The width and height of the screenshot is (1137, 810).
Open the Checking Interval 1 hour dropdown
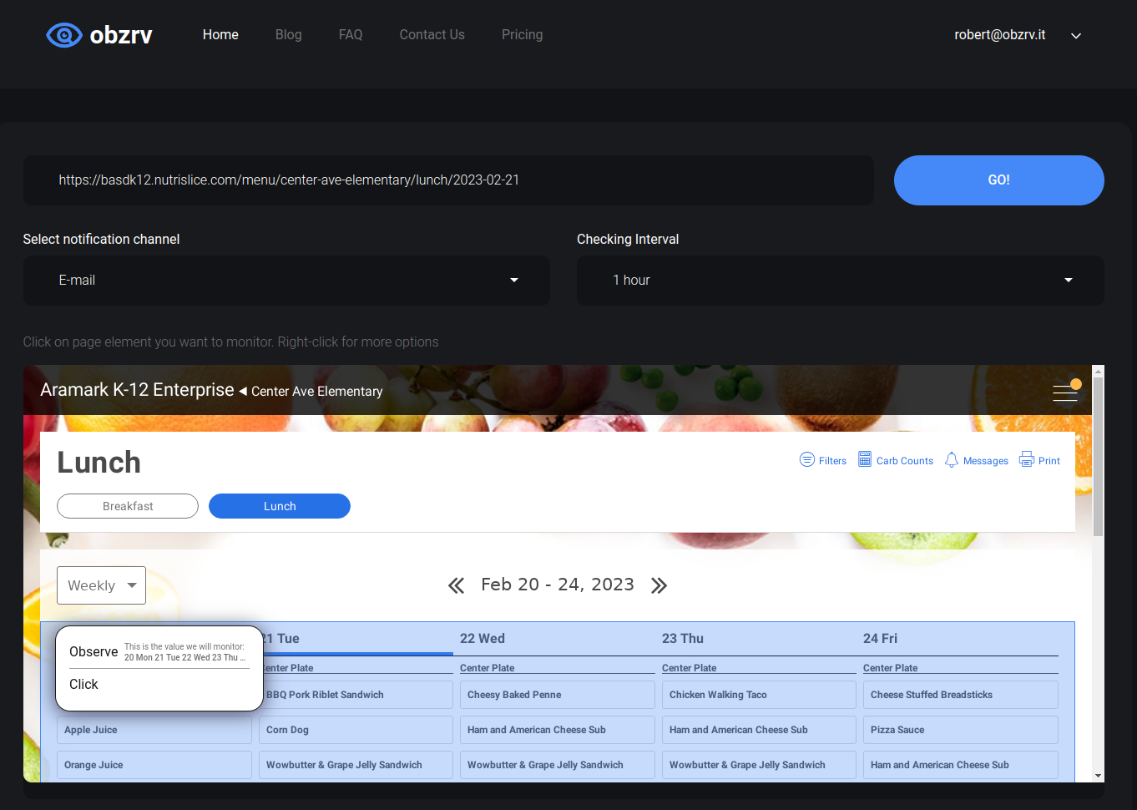tap(841, 281)
